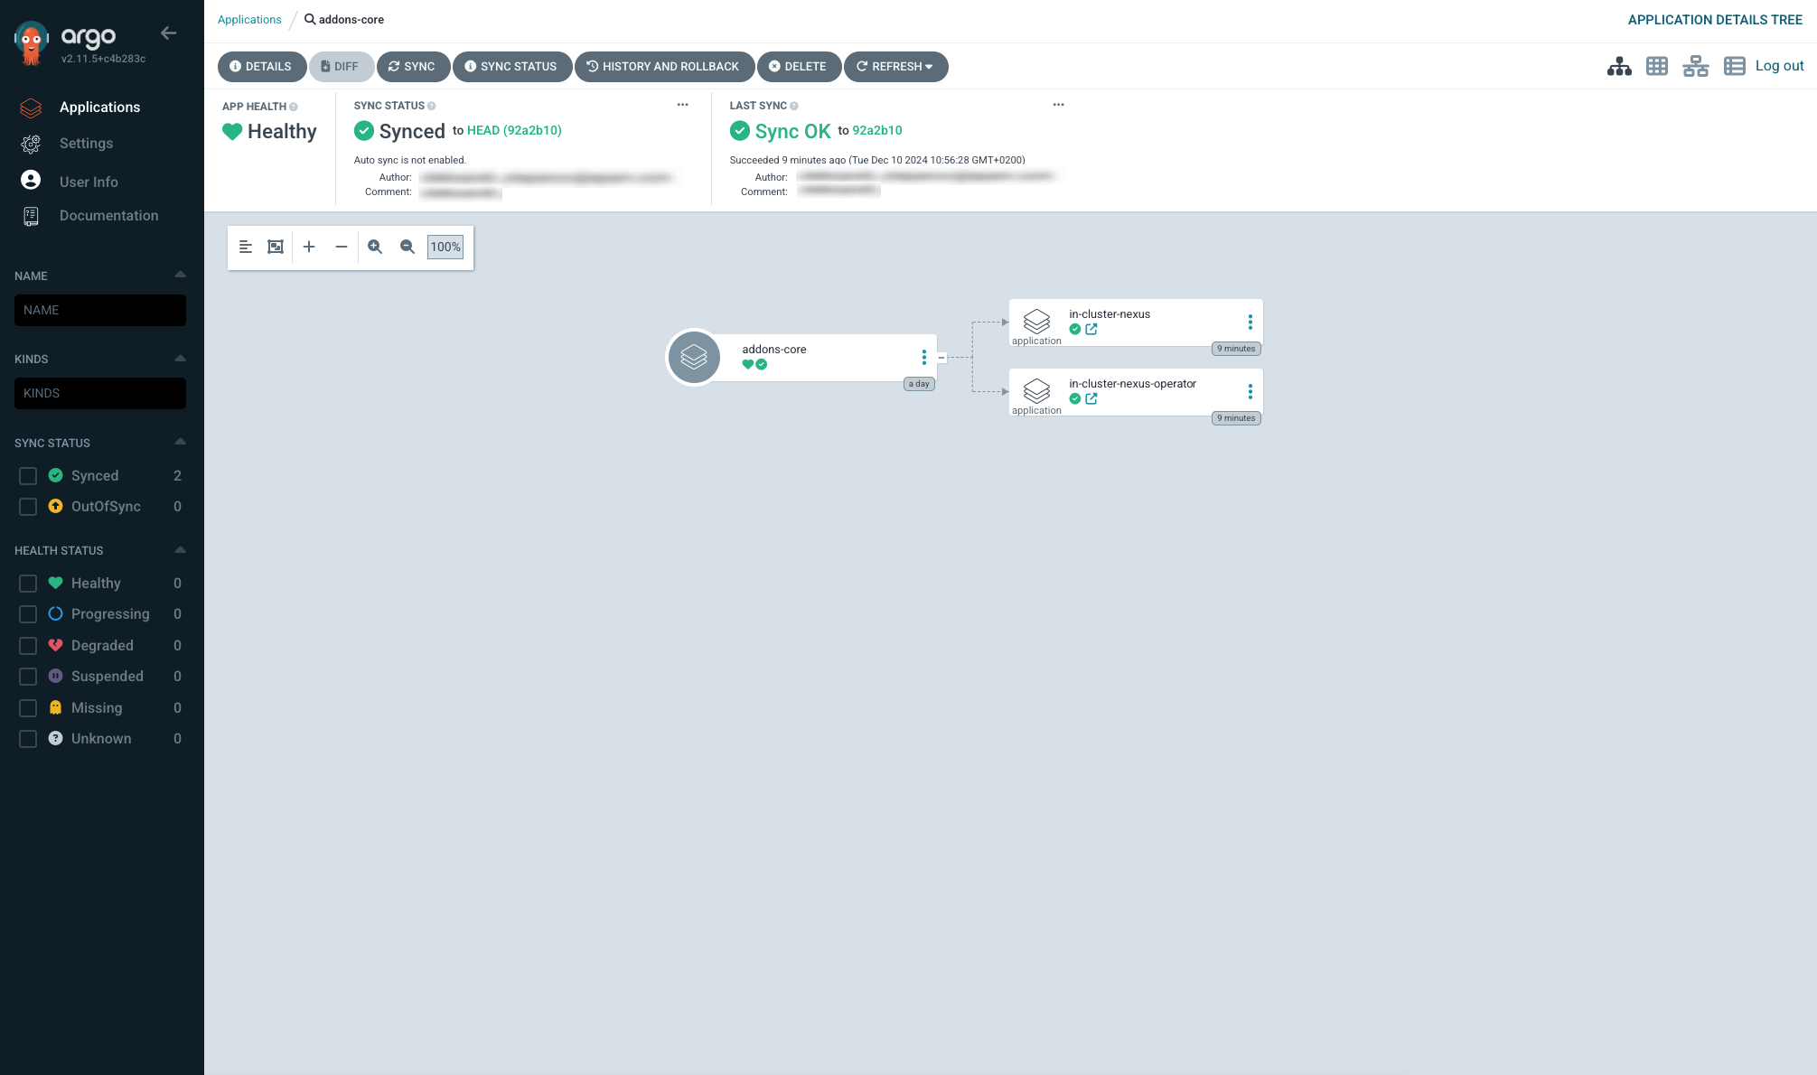This screenshot has height=1075, width=1817.
Task: Toggle the Healthy checkbox in health status filter
Action: [27, 583]
